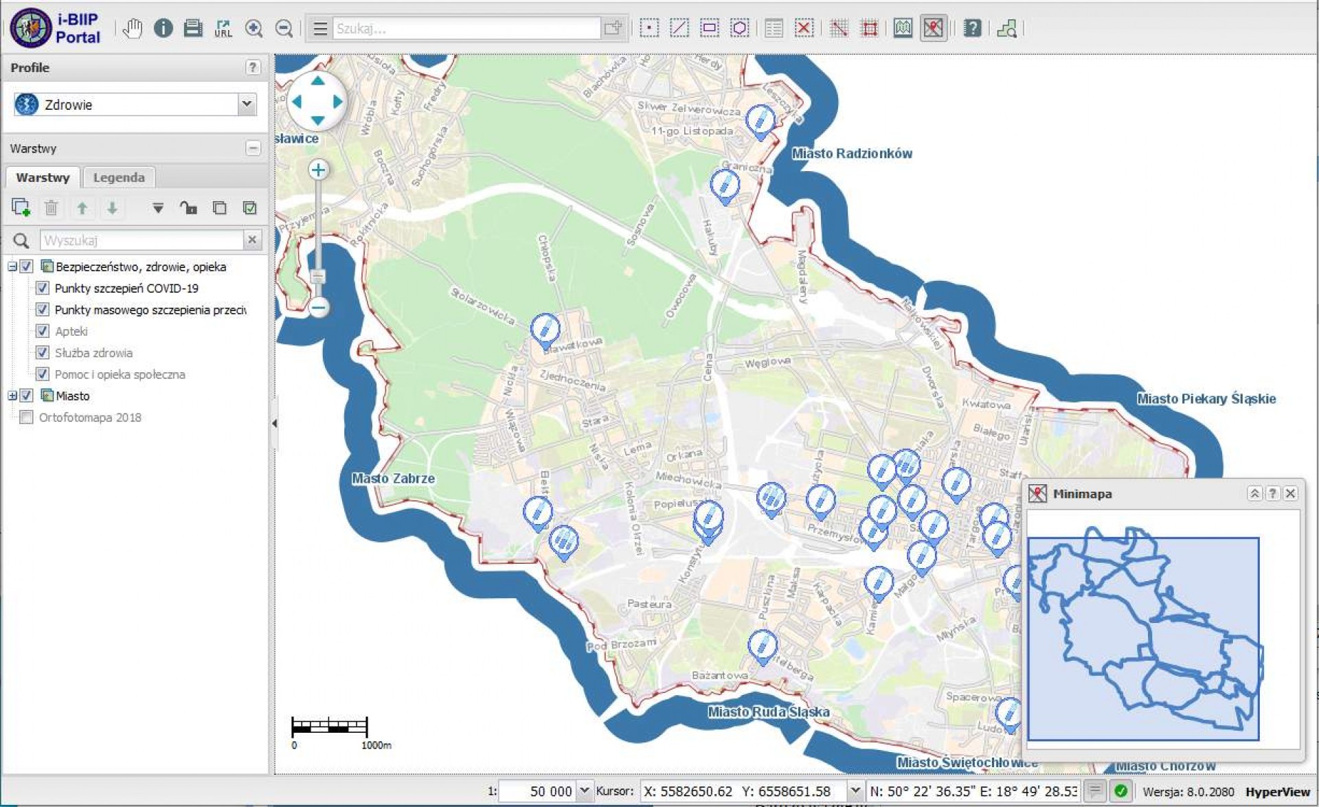The image size is (1319, 807).
Task: Pan the map right with arrow
Action: click(338, 102)
